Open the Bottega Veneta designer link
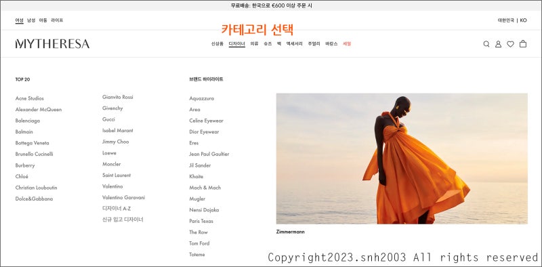This screenshot has height=267, width=542. [32, 143]
